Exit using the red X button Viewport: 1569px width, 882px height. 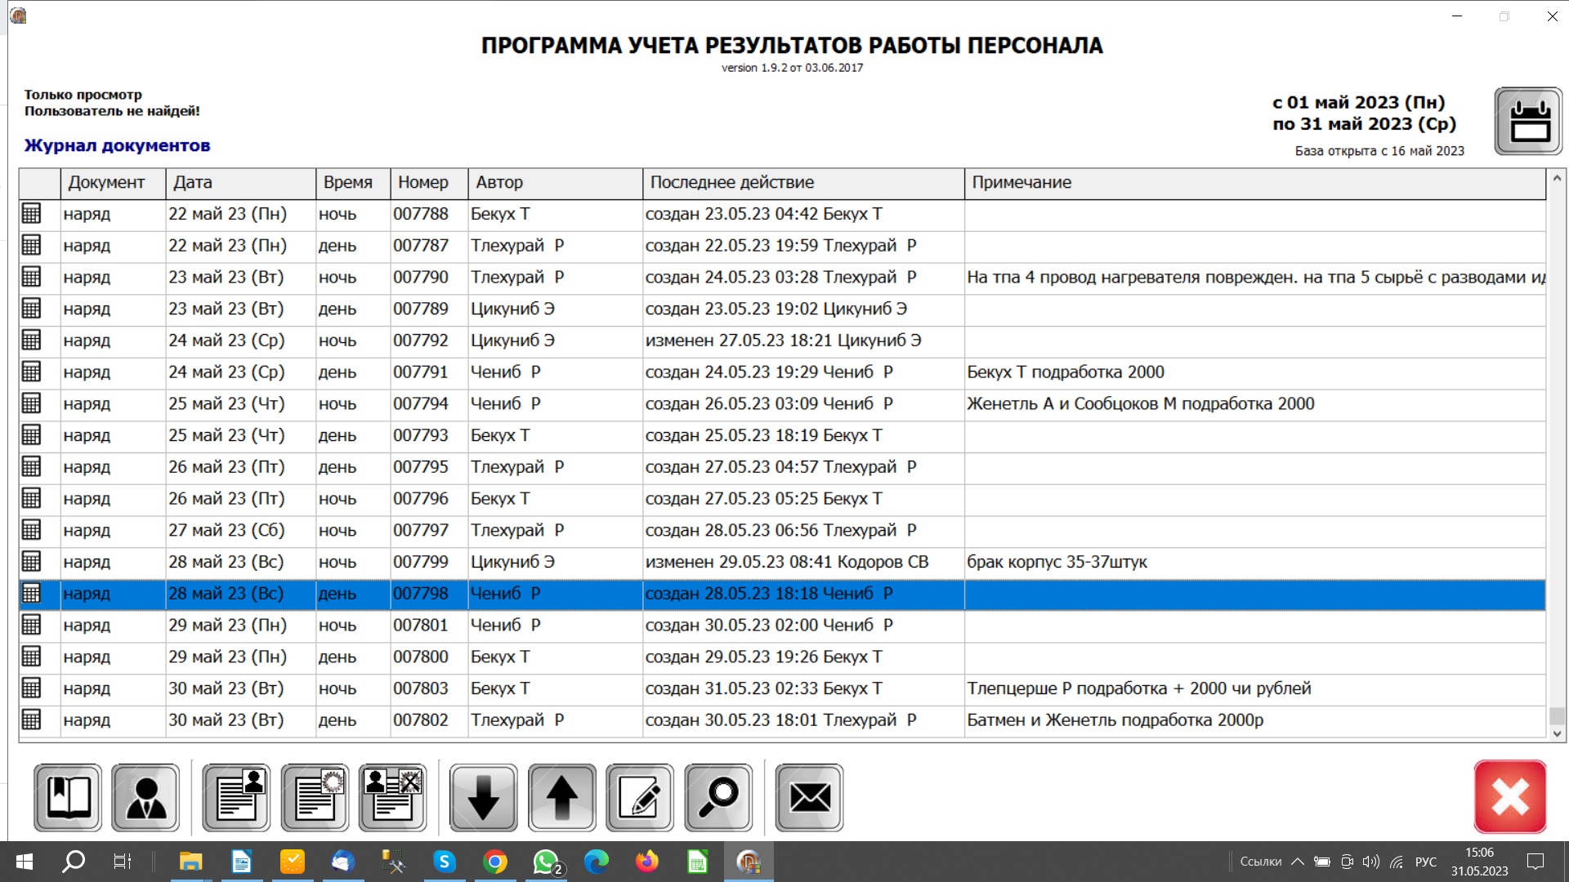[1509, 796]
